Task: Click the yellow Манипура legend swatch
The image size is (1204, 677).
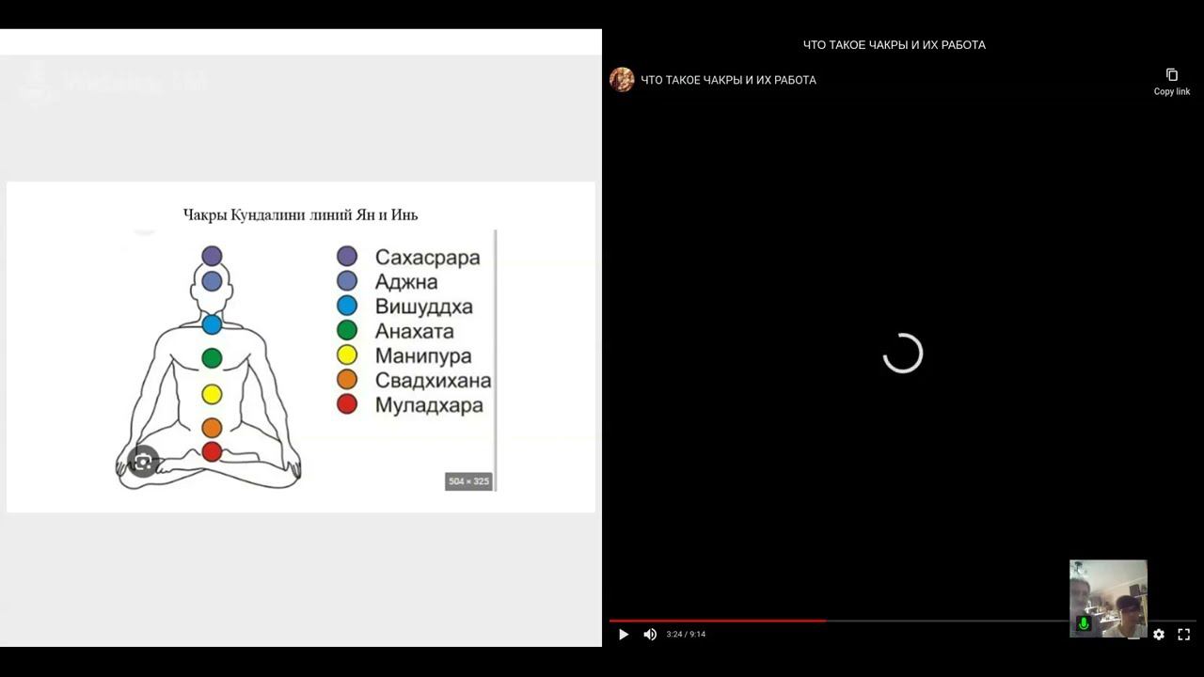Action: pos(347,355)
